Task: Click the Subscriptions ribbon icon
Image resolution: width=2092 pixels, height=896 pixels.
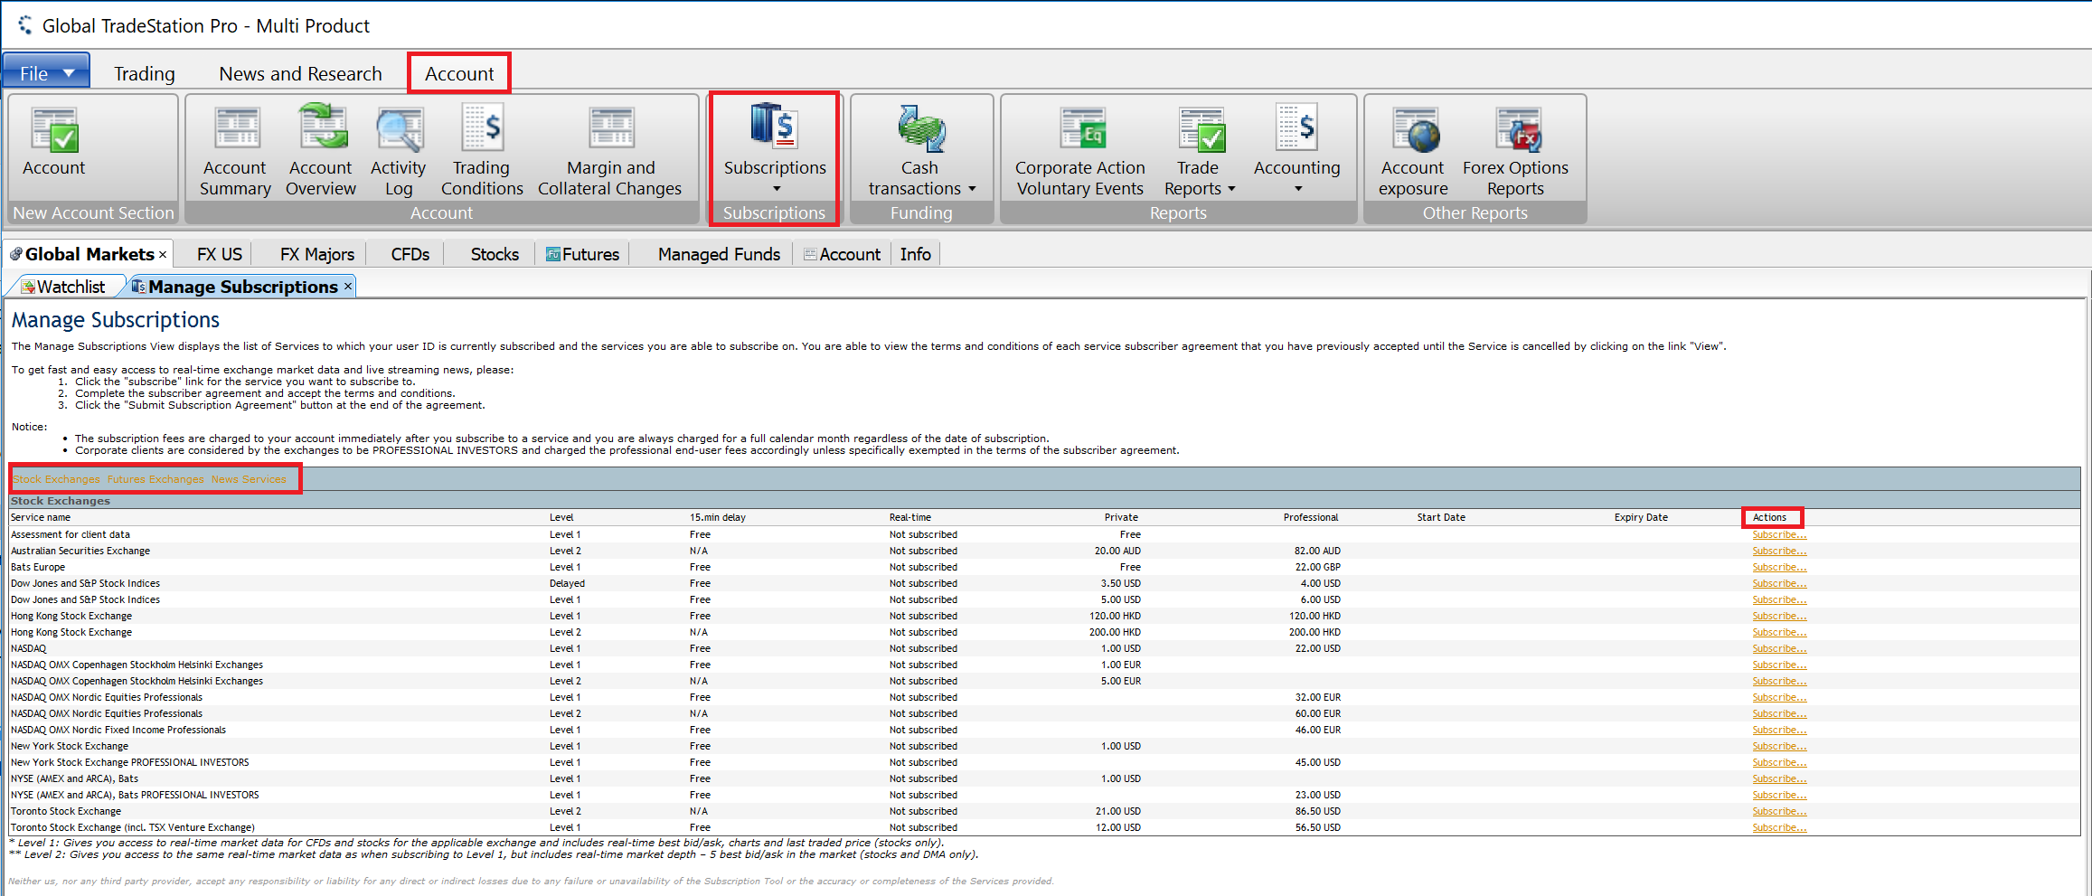Action: (774, 125)
